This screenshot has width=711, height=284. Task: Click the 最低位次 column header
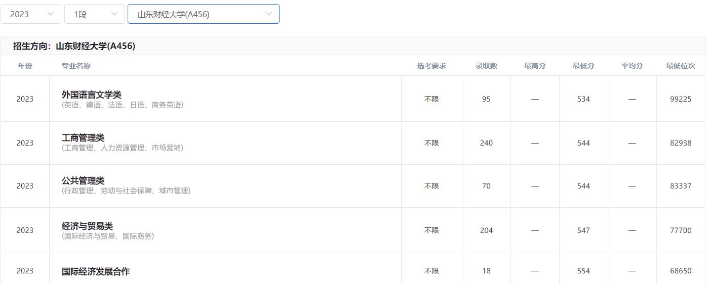click(x=681, y=66)
